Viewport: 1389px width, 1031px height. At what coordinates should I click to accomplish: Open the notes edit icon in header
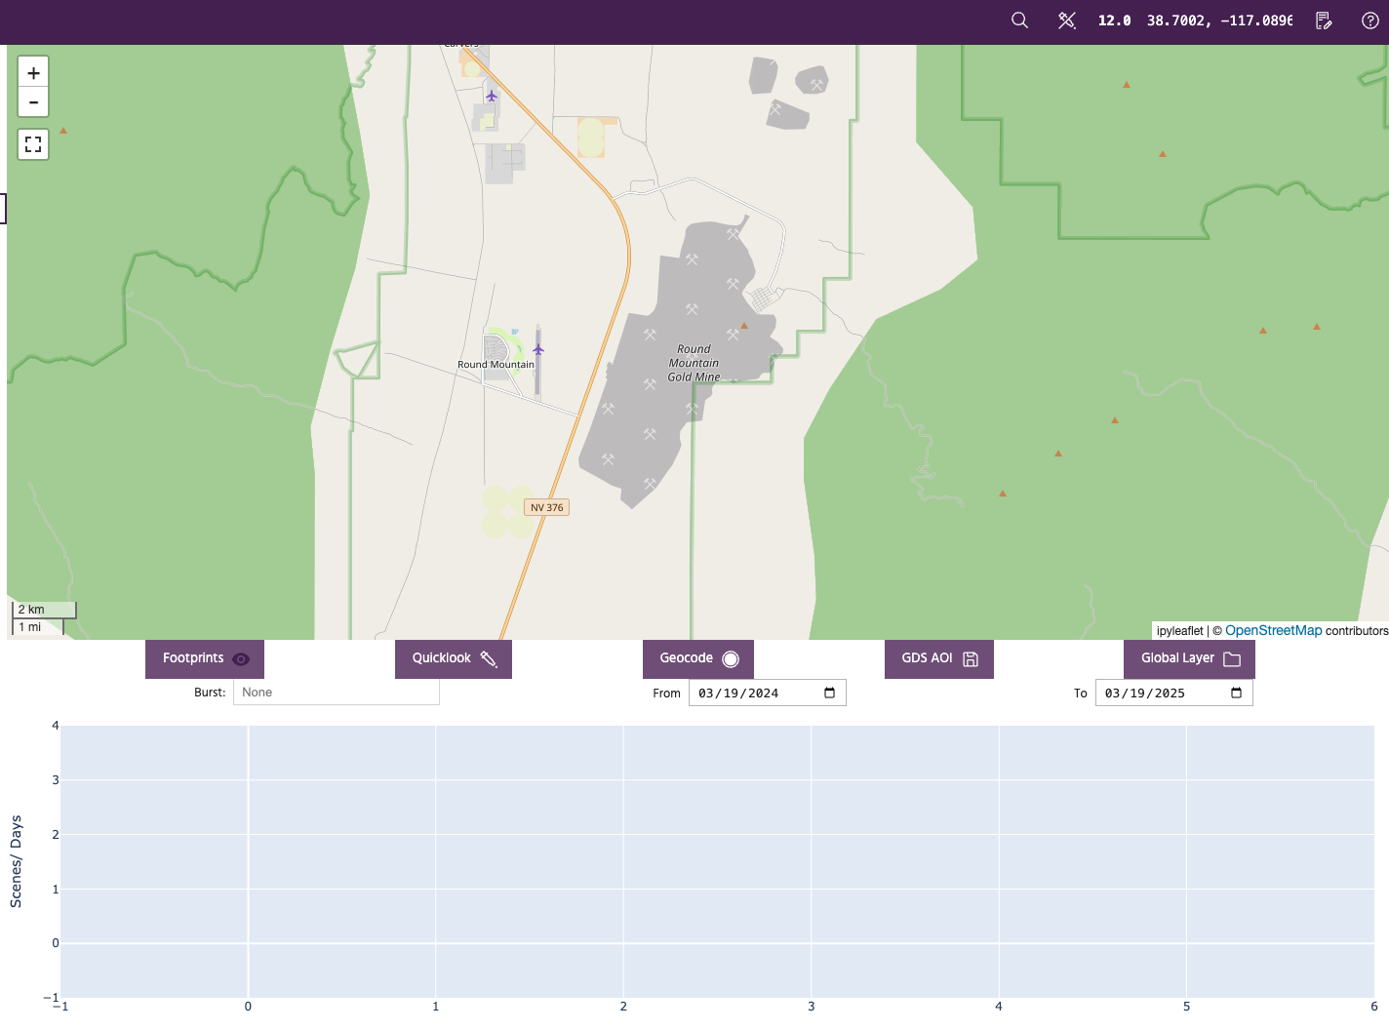coord(1324,20)
